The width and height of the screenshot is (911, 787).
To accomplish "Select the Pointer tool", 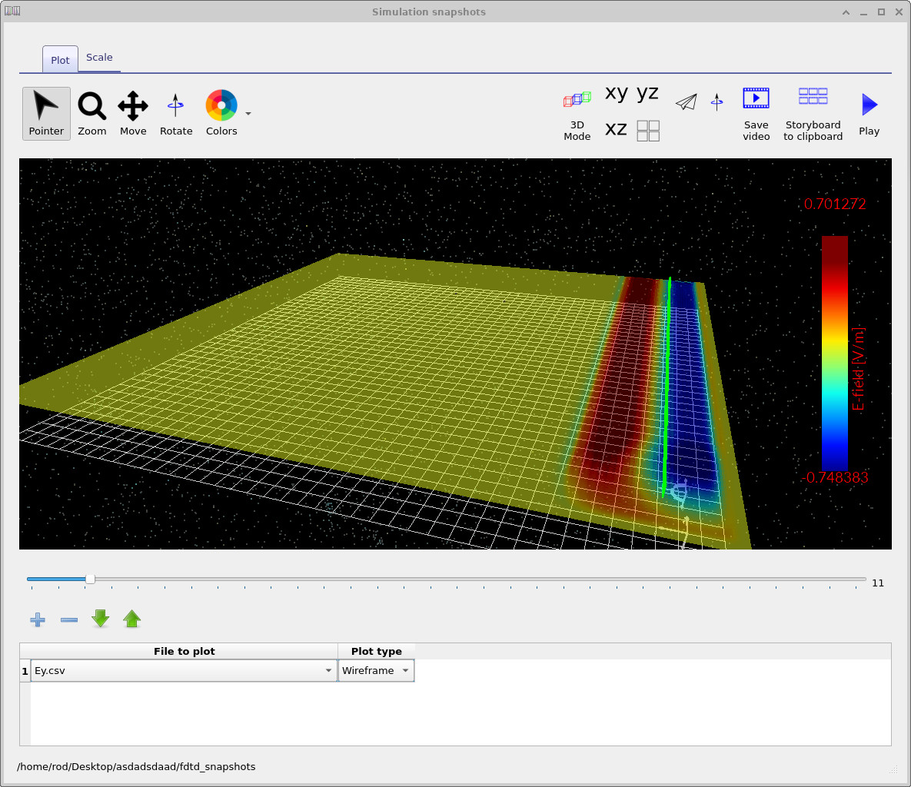I will tap(46, 114).
